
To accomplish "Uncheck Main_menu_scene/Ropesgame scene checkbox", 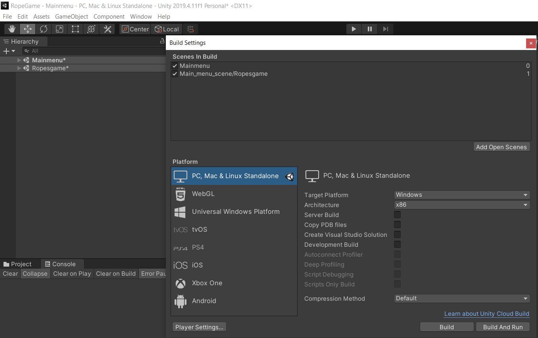I will tap(175, 74).
